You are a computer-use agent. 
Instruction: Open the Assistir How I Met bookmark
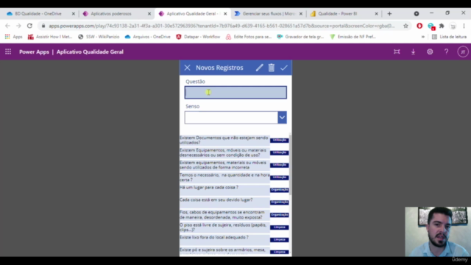[50, 37]
